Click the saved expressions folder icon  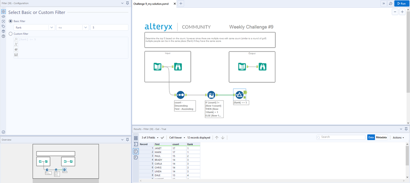16,49
